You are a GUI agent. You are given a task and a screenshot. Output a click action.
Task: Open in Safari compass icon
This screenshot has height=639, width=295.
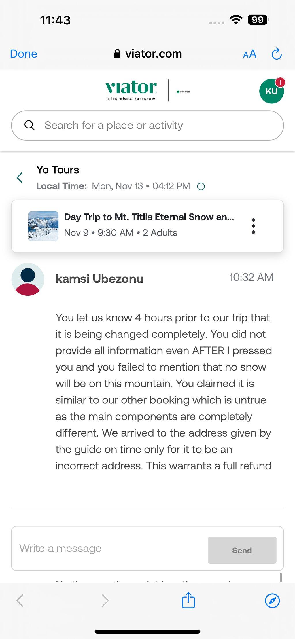(272, 601)
